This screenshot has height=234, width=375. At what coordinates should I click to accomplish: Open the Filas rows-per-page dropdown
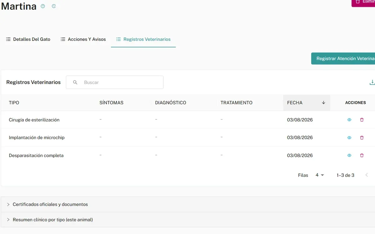point(320,175)
